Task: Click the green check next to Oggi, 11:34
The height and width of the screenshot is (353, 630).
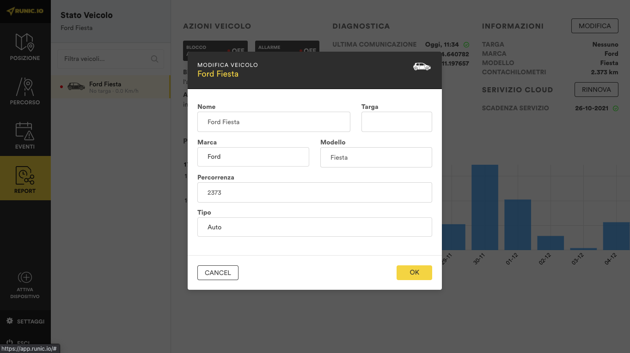Action: [466, 45]
